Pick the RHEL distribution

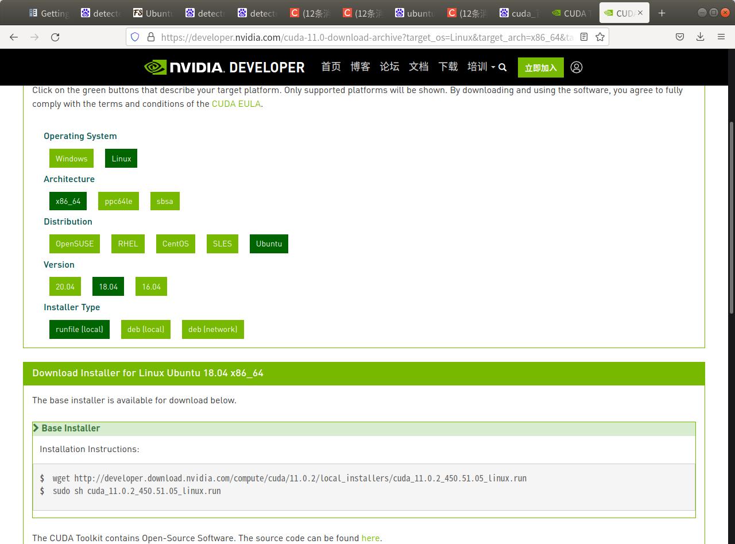pos(128,244)
